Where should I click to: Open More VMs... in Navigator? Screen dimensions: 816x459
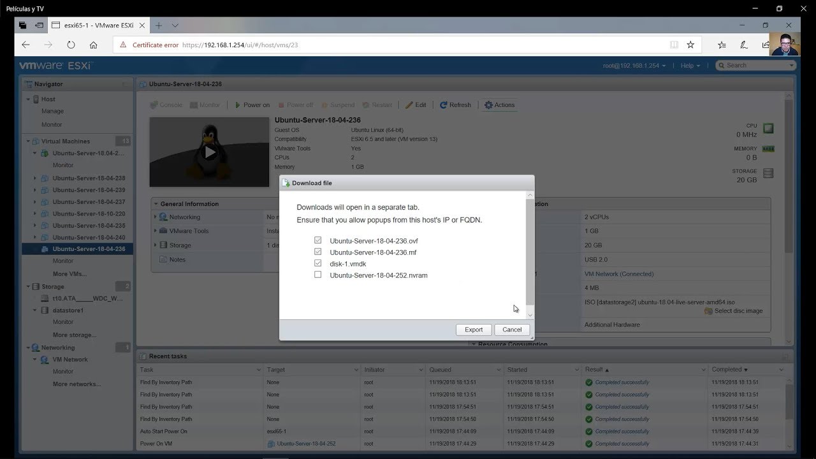(x=69, y=274)
